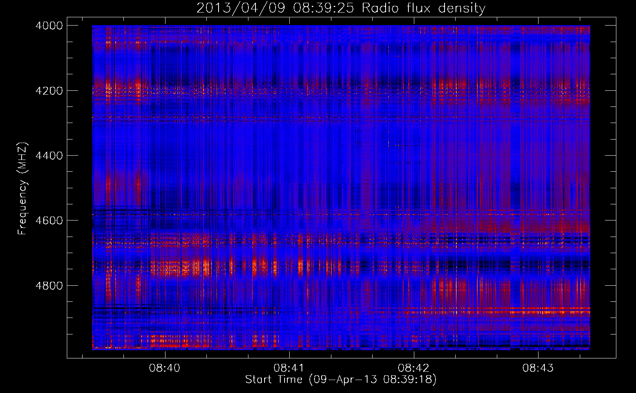
Task: Select the 4000 frequency tick label
Action: pyautogui.click(x=49, y=26)
